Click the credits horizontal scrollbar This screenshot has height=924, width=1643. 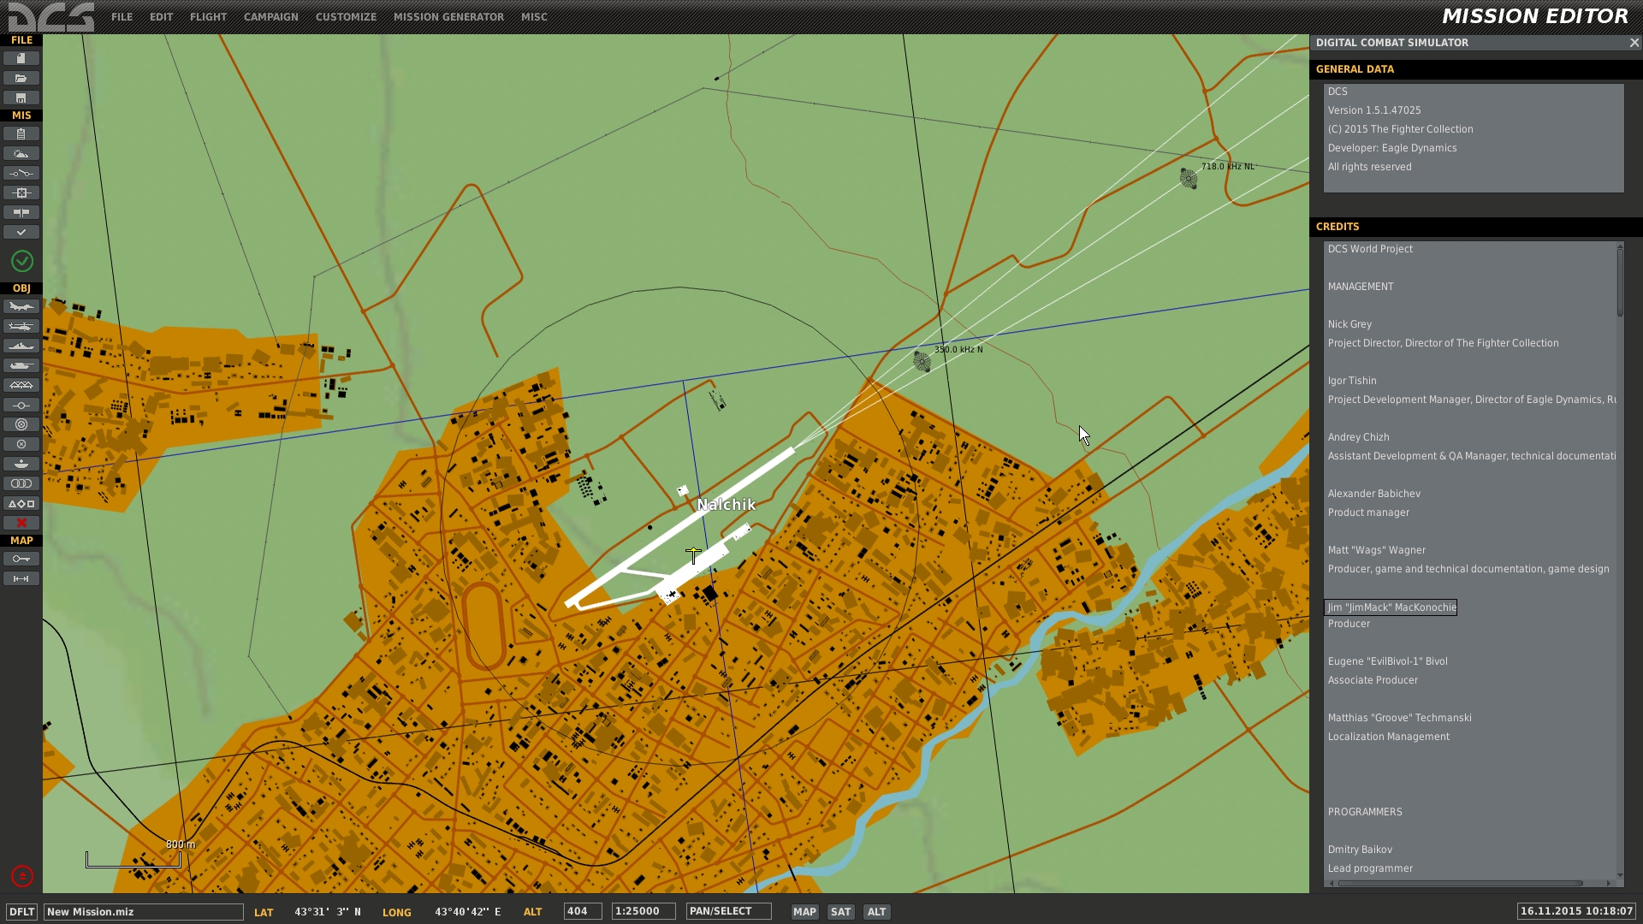[x=1460, y=883]
